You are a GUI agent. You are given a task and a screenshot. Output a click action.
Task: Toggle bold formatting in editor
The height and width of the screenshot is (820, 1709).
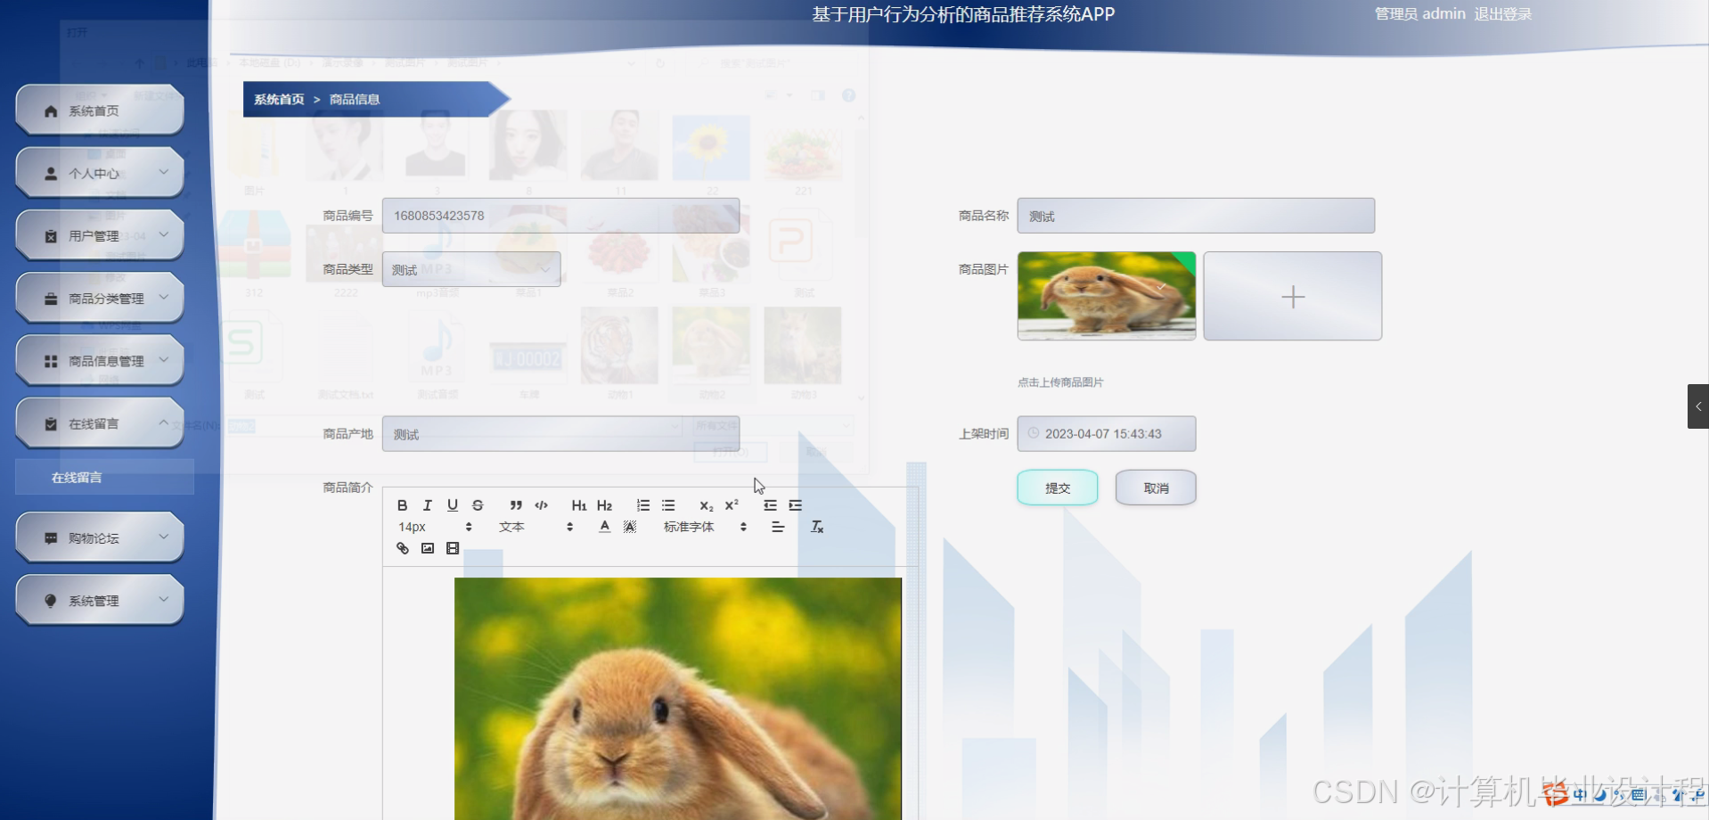pos(402,505)
